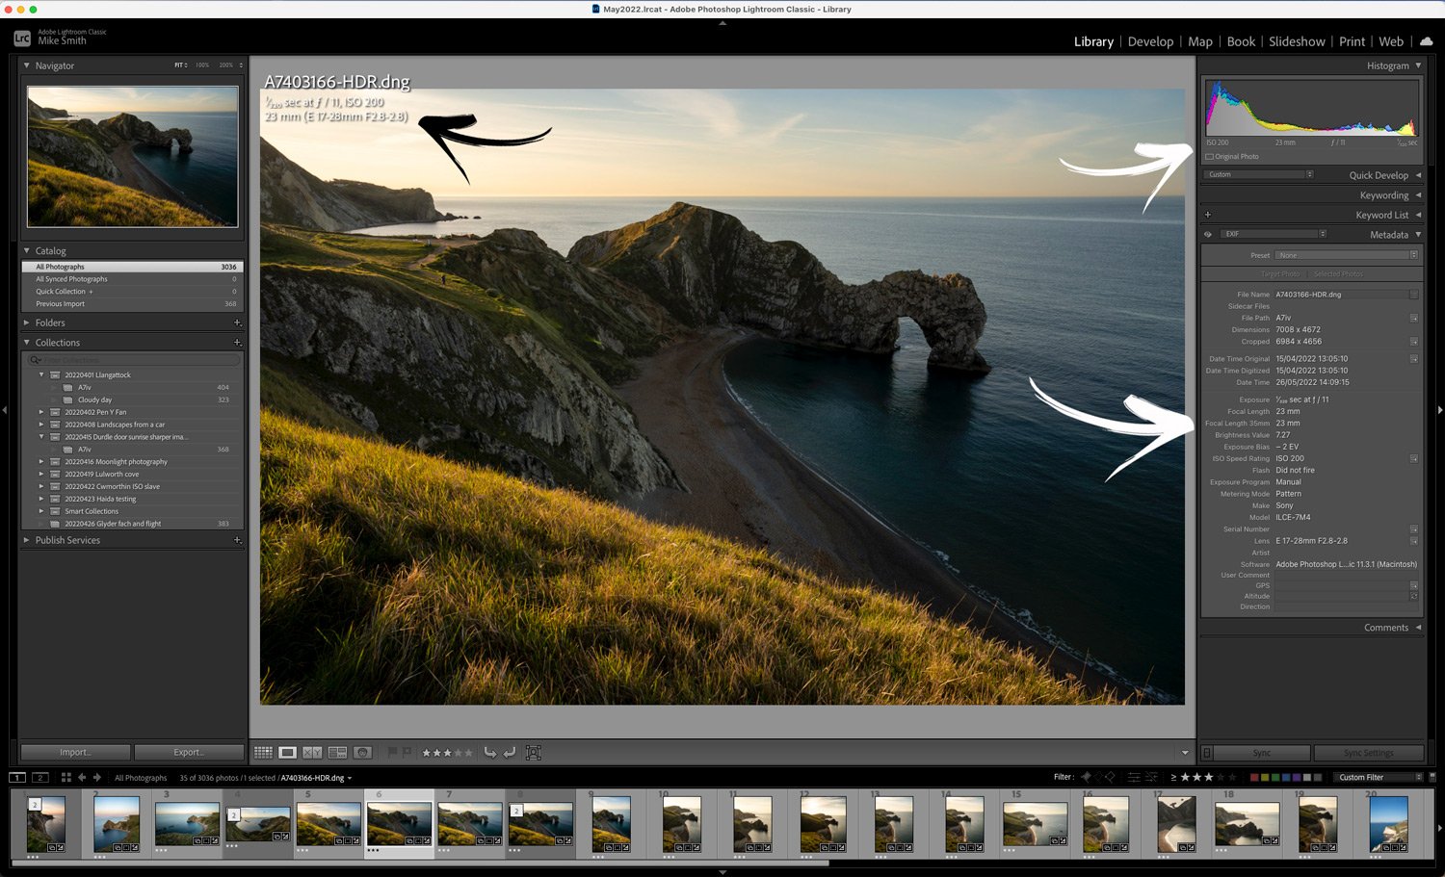Collapse the Catalog panel

tap(27, 250)
